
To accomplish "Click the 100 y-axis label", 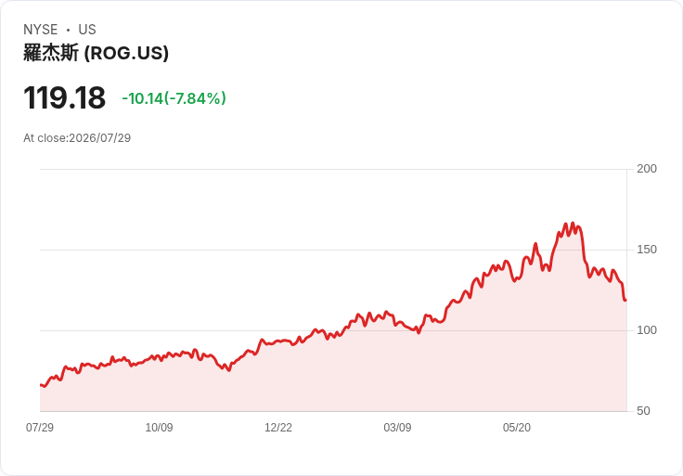I will [647, 330].
